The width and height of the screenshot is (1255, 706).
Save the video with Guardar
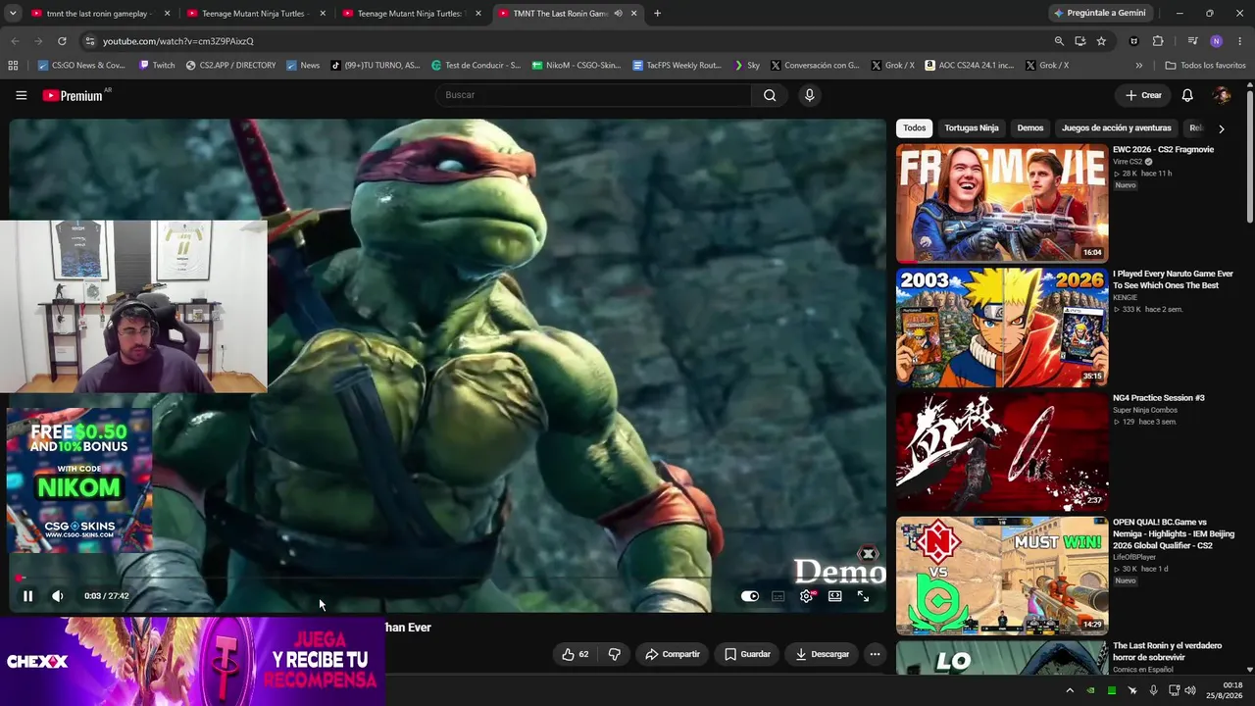tap(747, 654)
